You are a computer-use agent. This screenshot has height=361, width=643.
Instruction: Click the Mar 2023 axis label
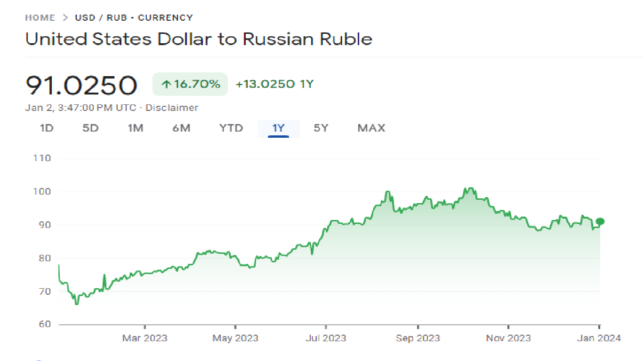pos(145,338)
